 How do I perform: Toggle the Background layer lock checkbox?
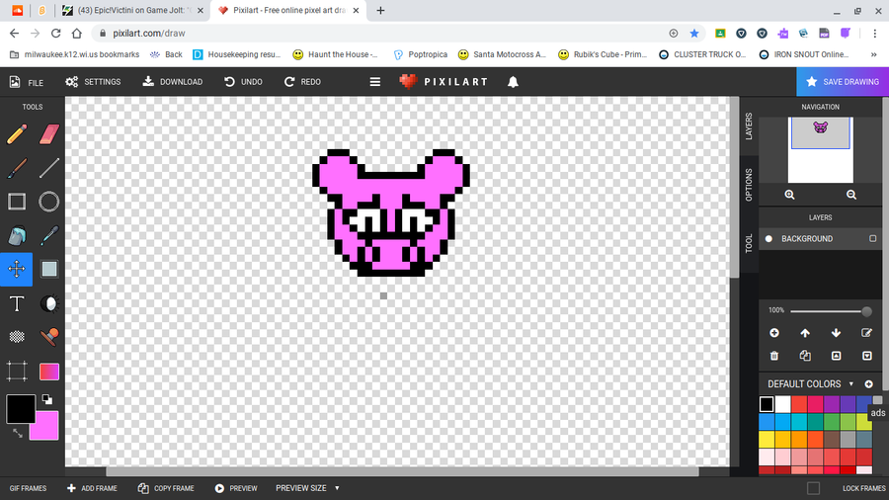(x=873, y=239)
